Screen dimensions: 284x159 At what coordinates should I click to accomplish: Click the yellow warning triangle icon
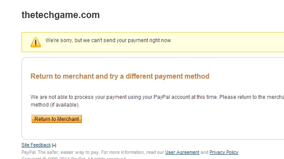click(36, 42)
